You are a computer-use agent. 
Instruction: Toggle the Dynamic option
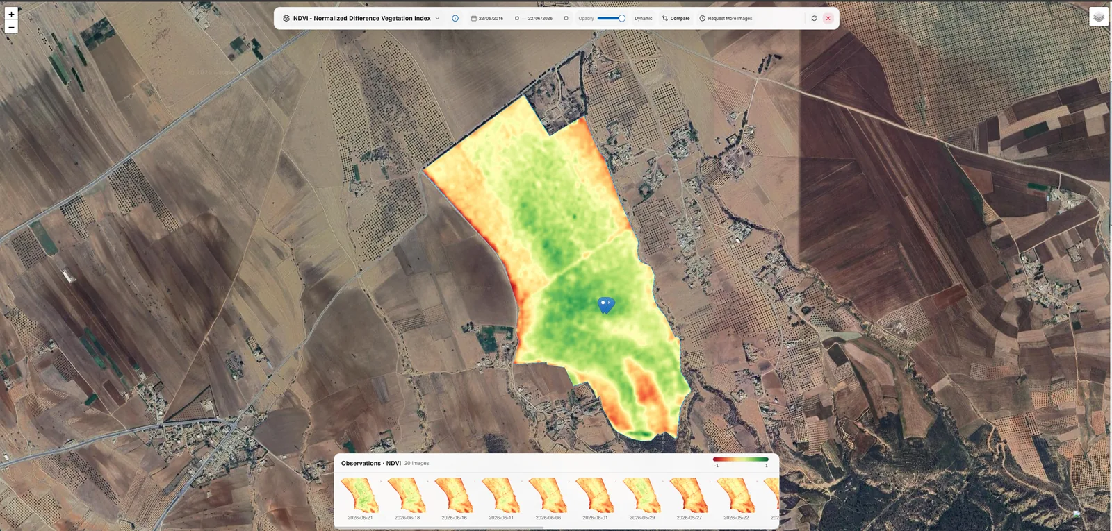(x=644, y=19)
